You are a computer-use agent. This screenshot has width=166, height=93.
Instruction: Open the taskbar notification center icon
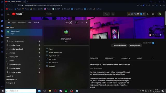click(x=163, y=91)
